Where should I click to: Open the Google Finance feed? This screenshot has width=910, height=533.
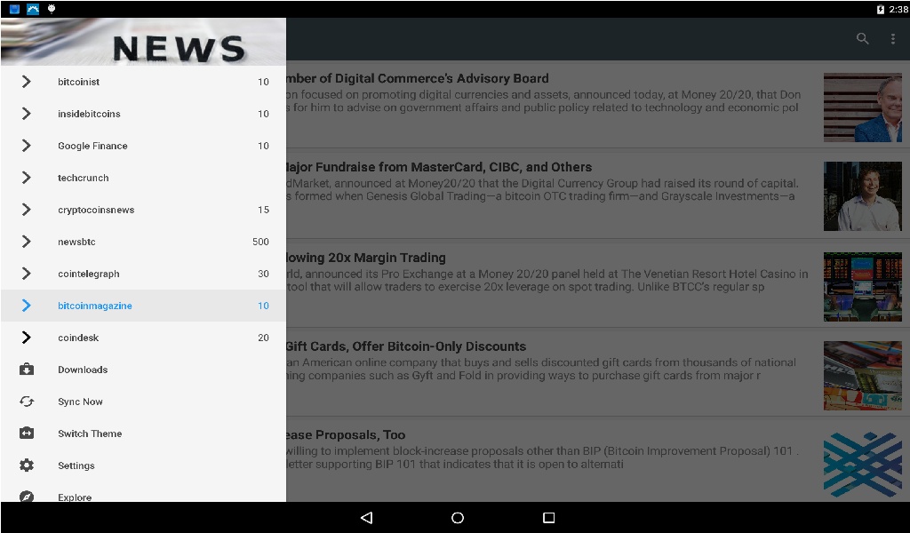coord(143,146)
